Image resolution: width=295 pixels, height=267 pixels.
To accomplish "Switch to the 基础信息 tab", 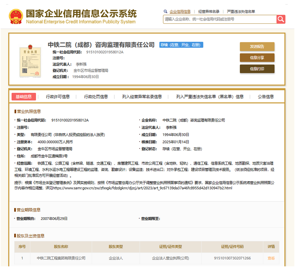I will (x=24, y=97).
